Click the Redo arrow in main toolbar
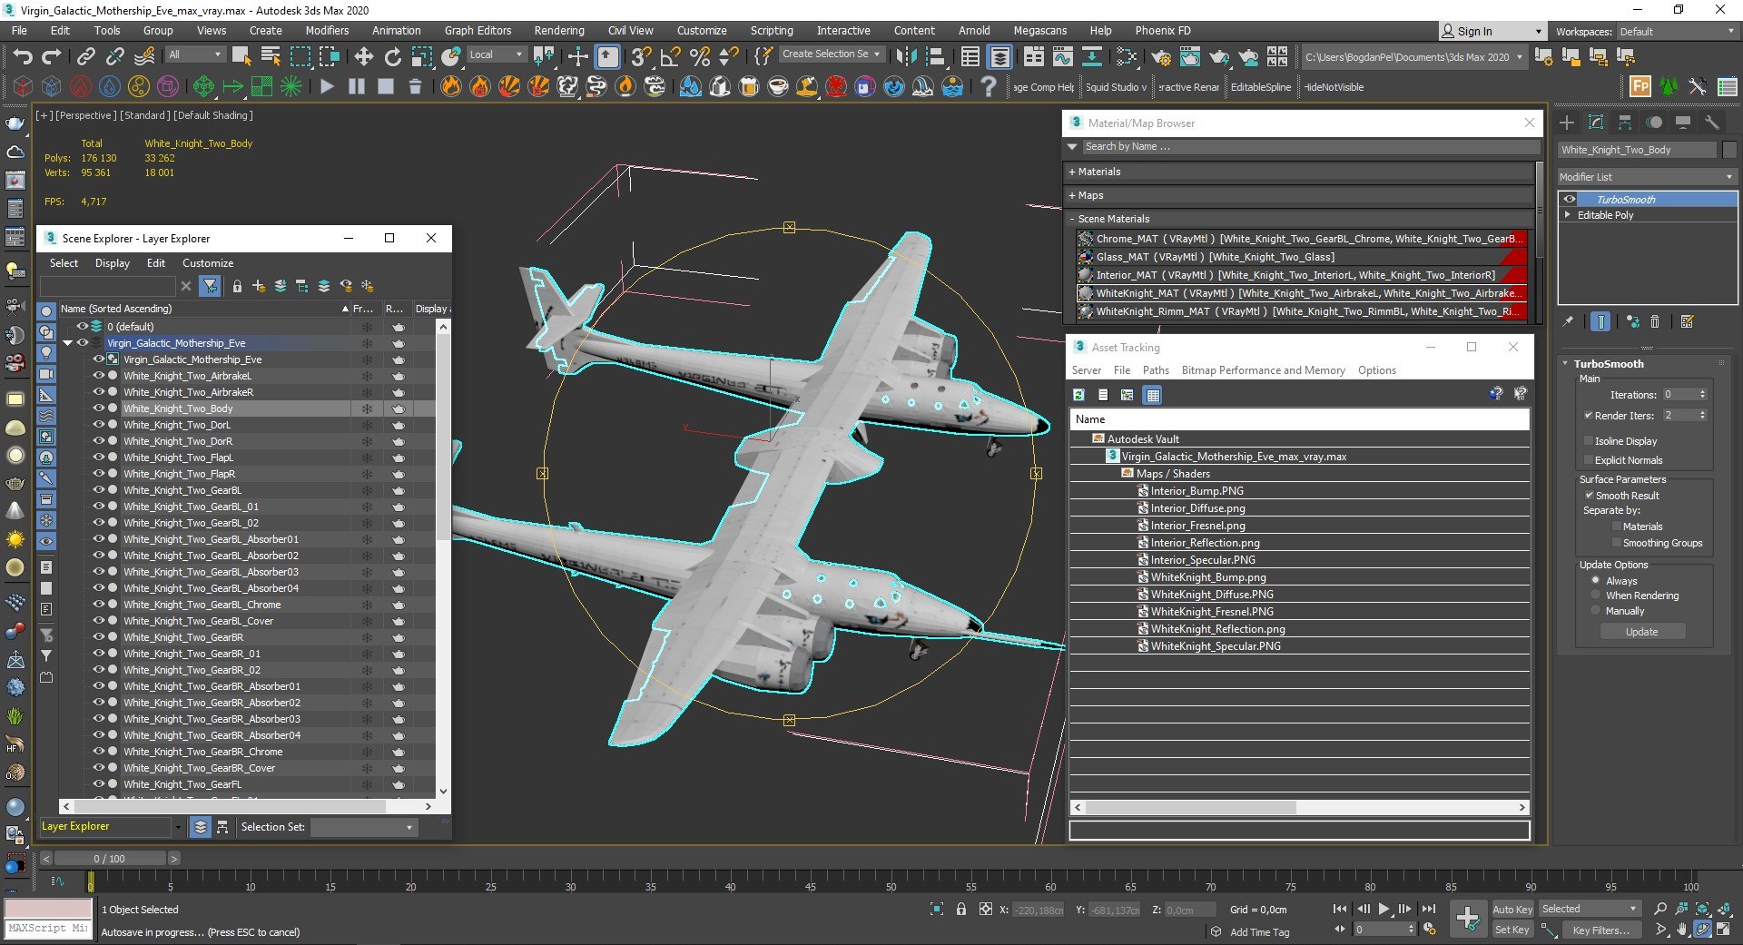 [x=52, y=56]
